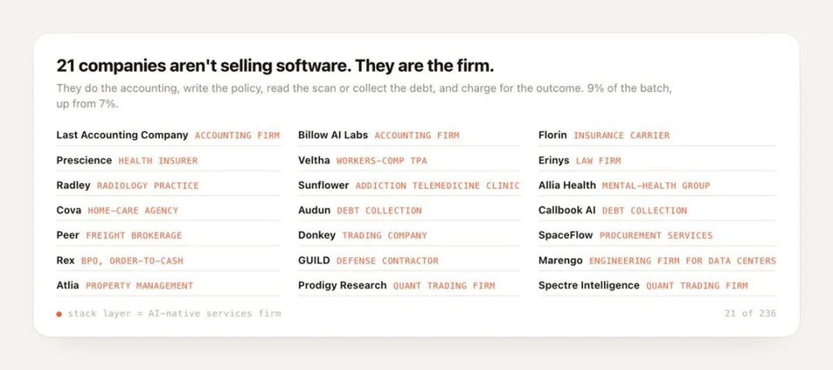833x370 pixels.
Task: Click the Prodigy Research company name
Action: tap(342, 286)
